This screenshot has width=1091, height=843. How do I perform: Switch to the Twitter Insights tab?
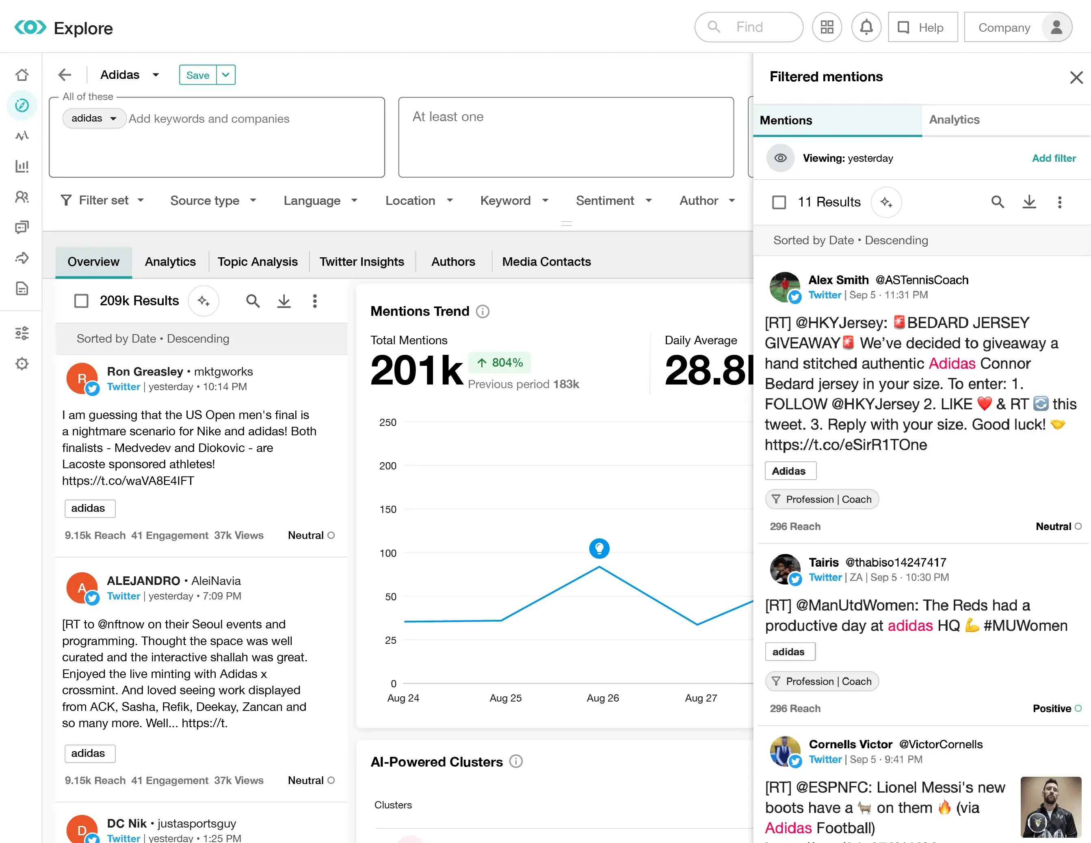[x=362, y=261]
